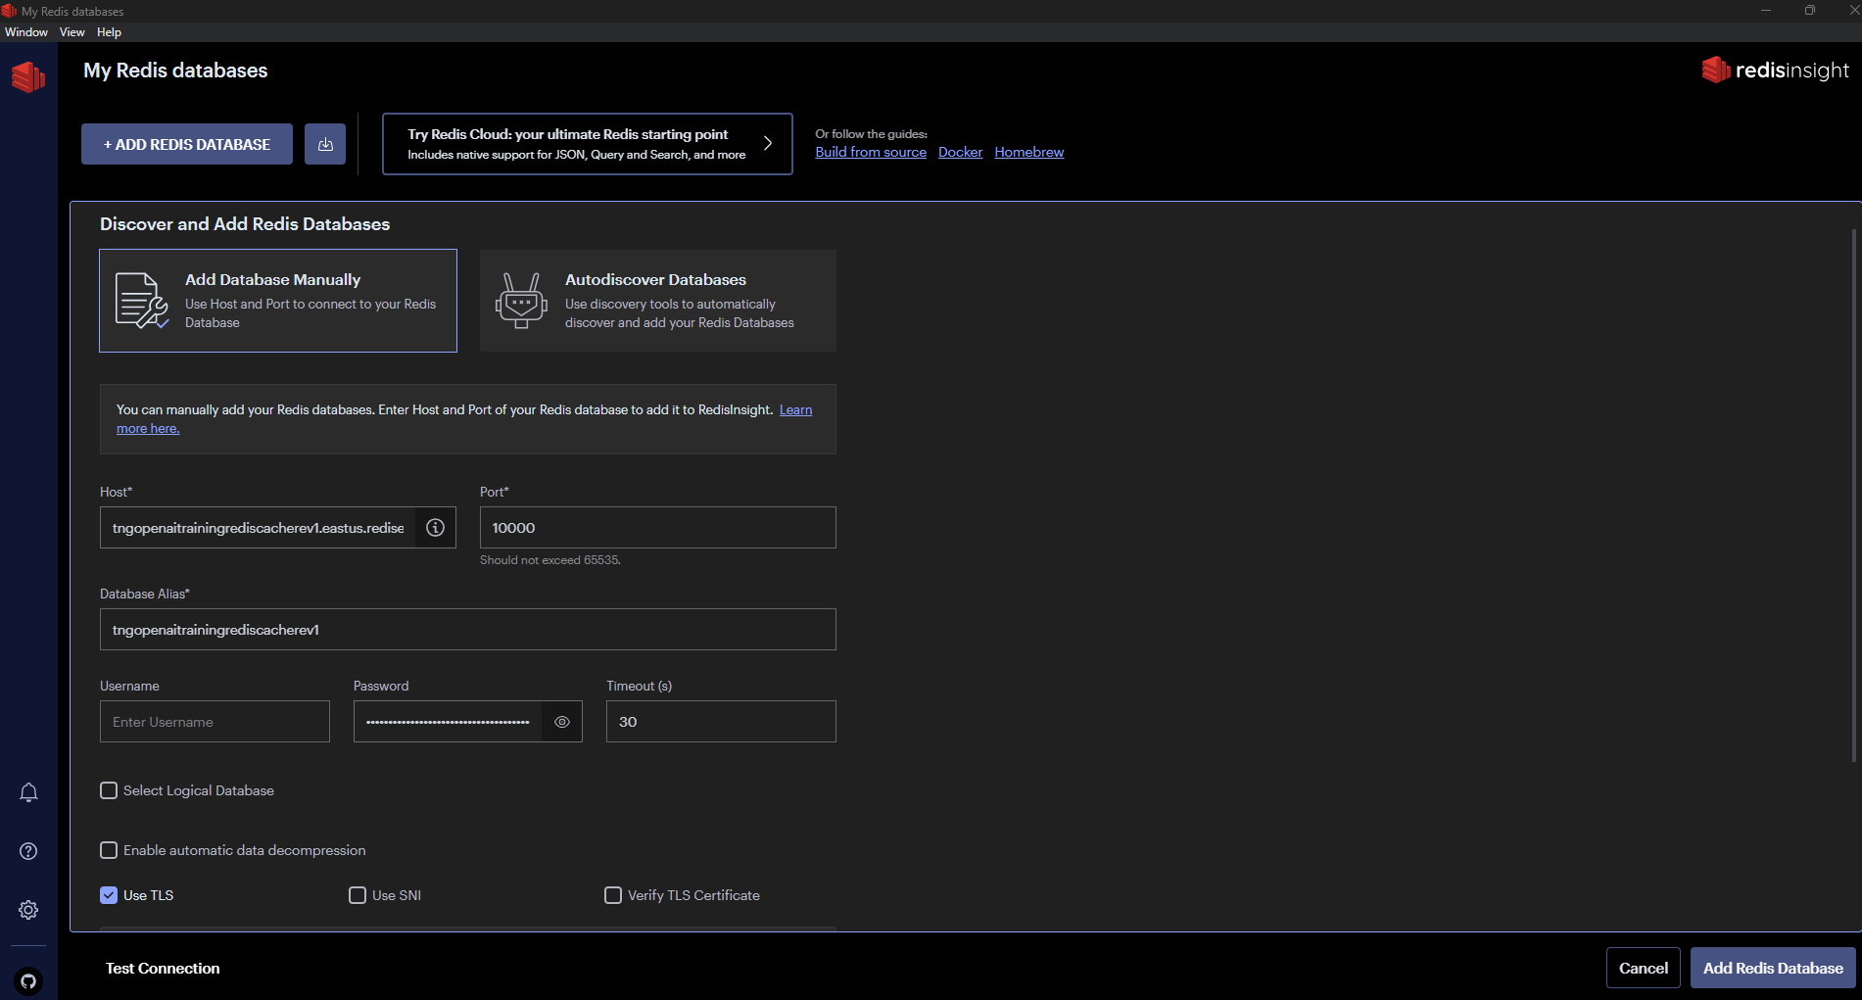Image resolution: width=1862 pixels, height=1000 pixels.
Task: Click the notification bell in the sidebar
Action: pyautogui.click(x=28, y=792)
